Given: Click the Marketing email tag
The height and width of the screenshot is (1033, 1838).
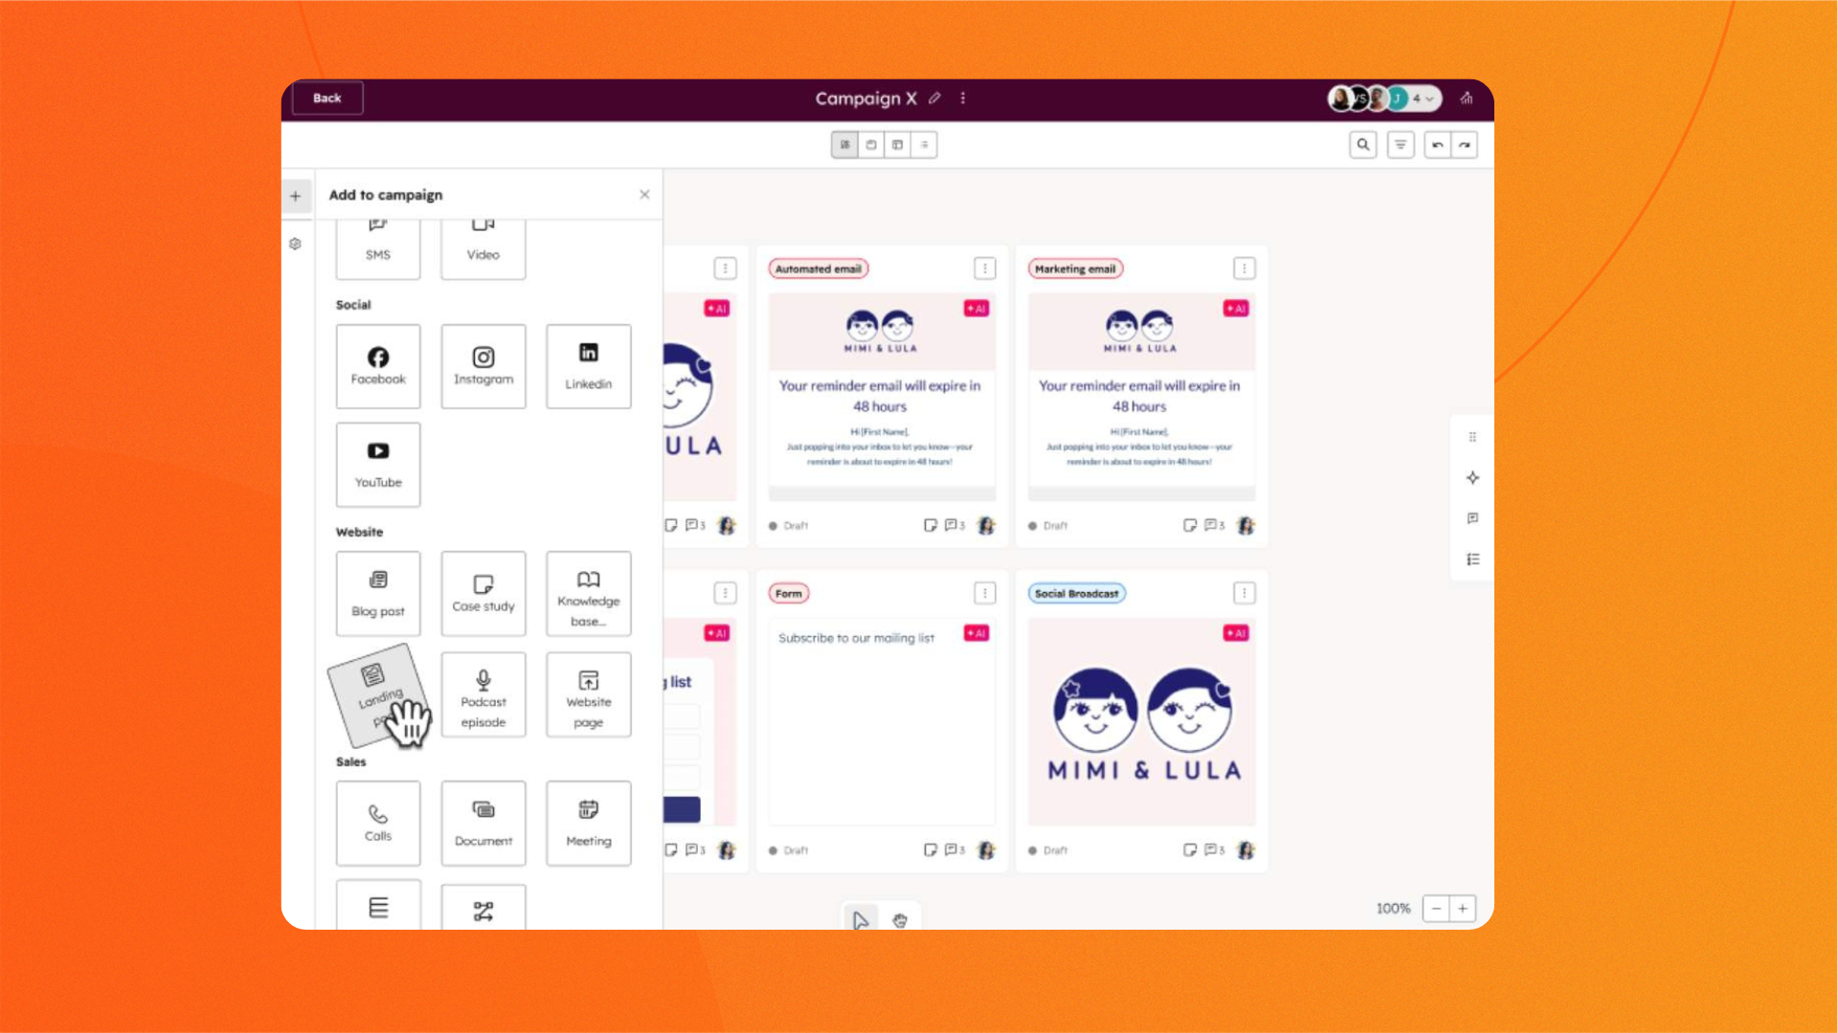Looking at the screenshot, I should point(1075,269).
